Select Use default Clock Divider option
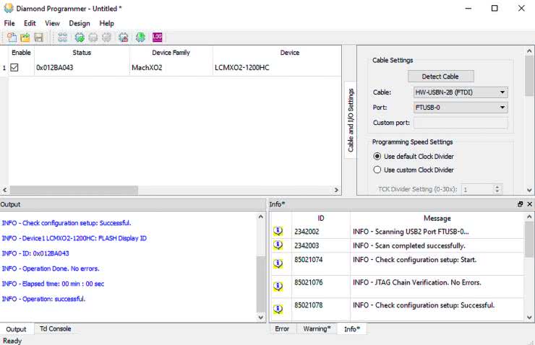535x345 pixels. pos(377,157)
